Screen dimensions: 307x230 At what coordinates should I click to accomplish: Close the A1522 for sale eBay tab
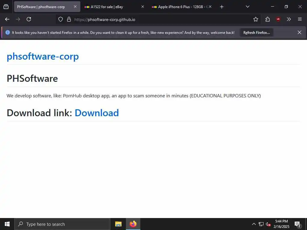(143, 7)
